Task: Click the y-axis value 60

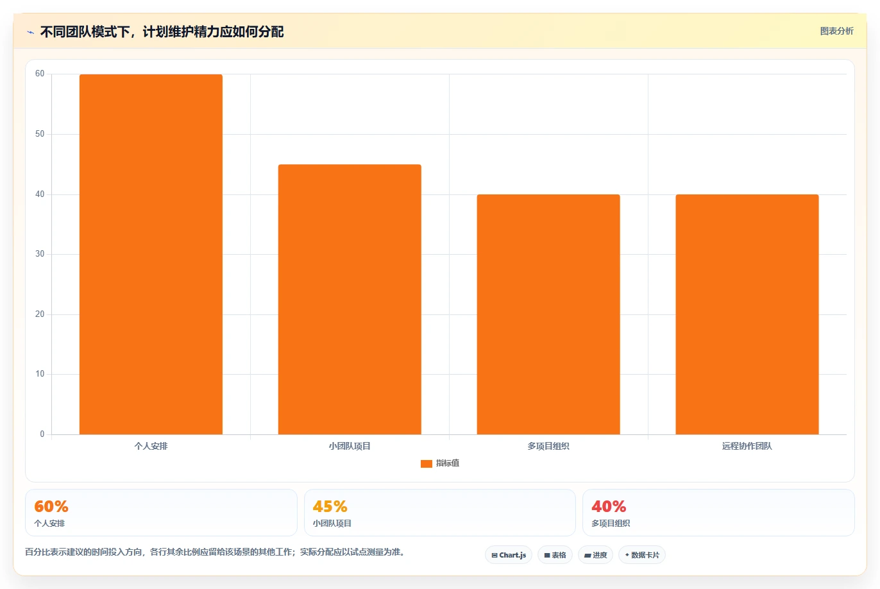Action: point(40,74)
